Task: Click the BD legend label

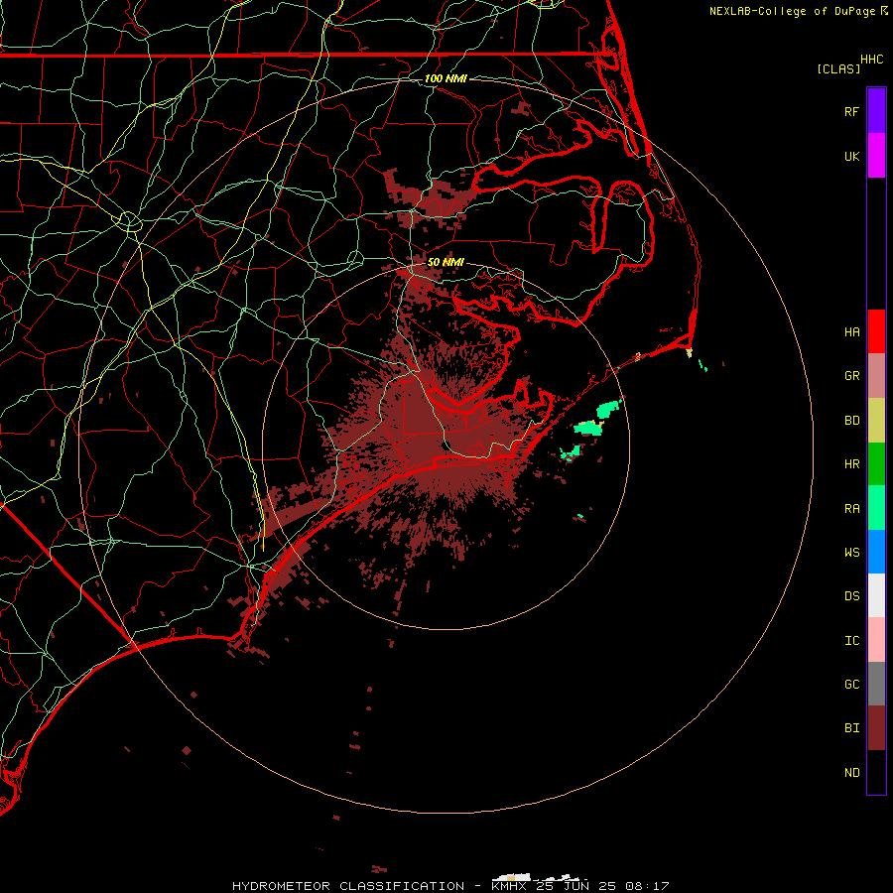Action: (x=851, y=421)
